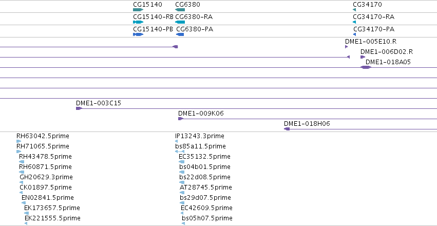Image resolution: width=437 pixels, height=226 pixels.
Task: Select the RH71065.5prime EST arrow
Action: coord(18,152)
